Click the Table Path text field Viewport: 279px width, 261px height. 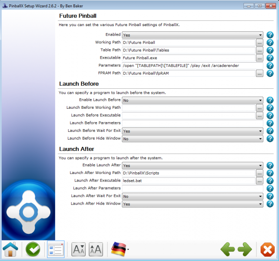(189, 50)
